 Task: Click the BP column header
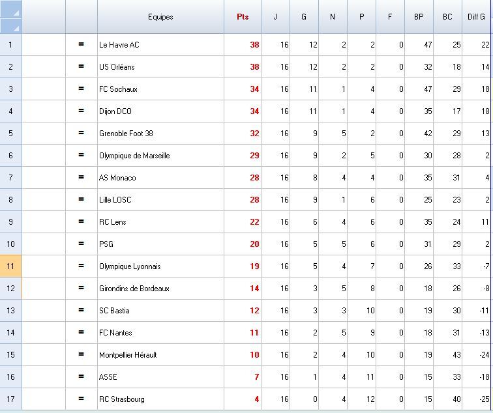pyautogui.click(x=419, y=17)
